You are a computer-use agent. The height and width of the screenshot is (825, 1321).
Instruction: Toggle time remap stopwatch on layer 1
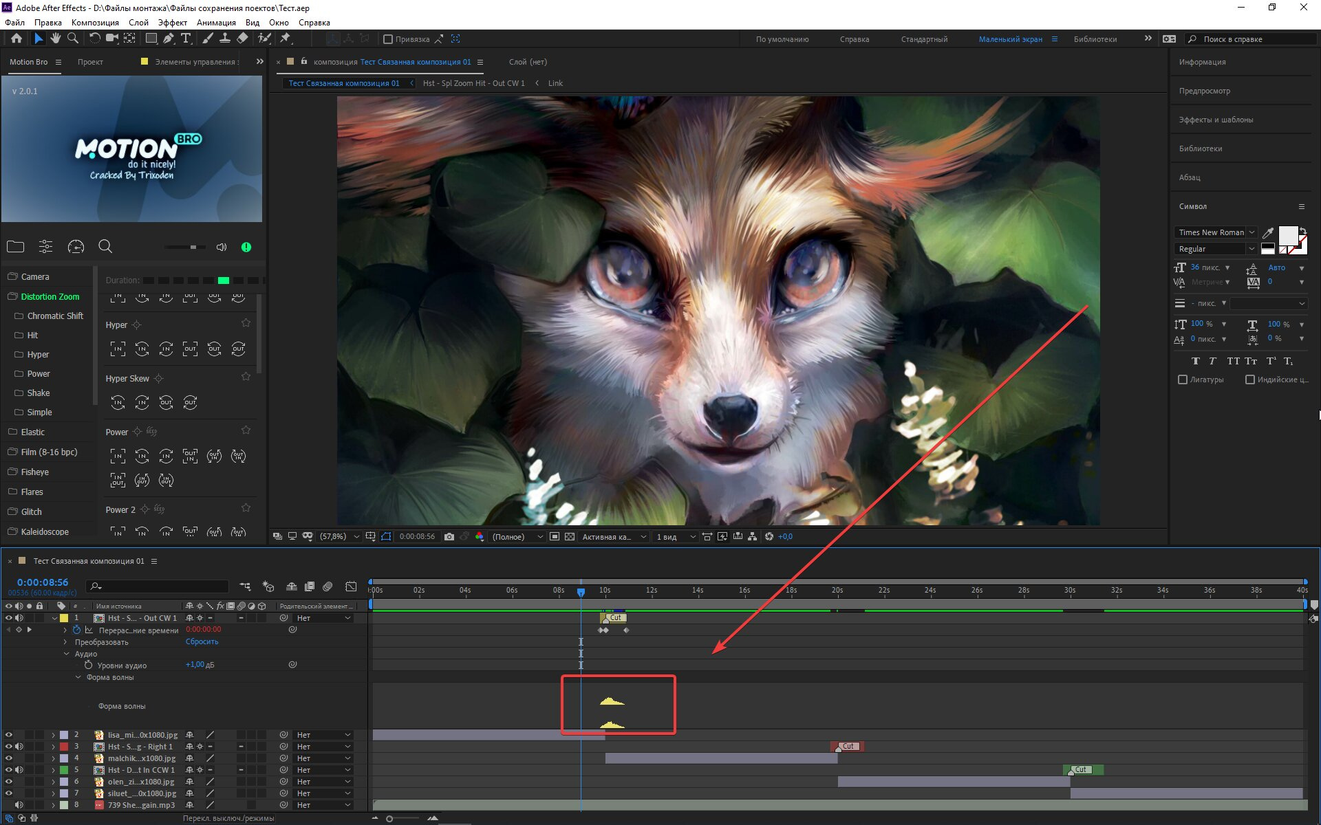click(77, 630)
